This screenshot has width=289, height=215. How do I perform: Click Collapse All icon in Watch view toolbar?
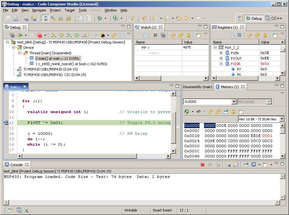click(x=145, y=35)
